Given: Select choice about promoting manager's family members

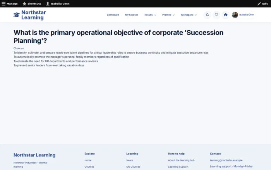Looking at the screenshot, I should tap(71, 57).
